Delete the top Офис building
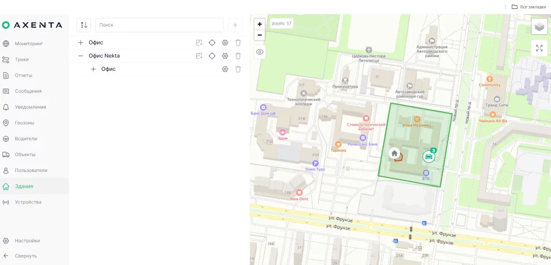This screenshot has height=265, width=551. (238, 43)
